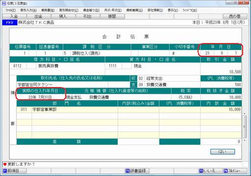The height and width of the screenshot is (176, 251).
Task: Click the 経常支出 income-expense entry
Action: [154, 78]
